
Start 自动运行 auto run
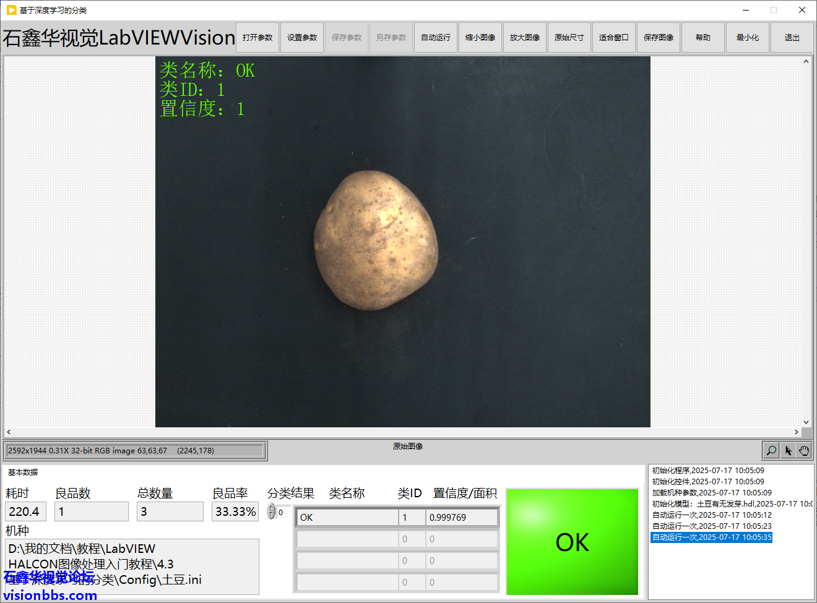[436, 38]
